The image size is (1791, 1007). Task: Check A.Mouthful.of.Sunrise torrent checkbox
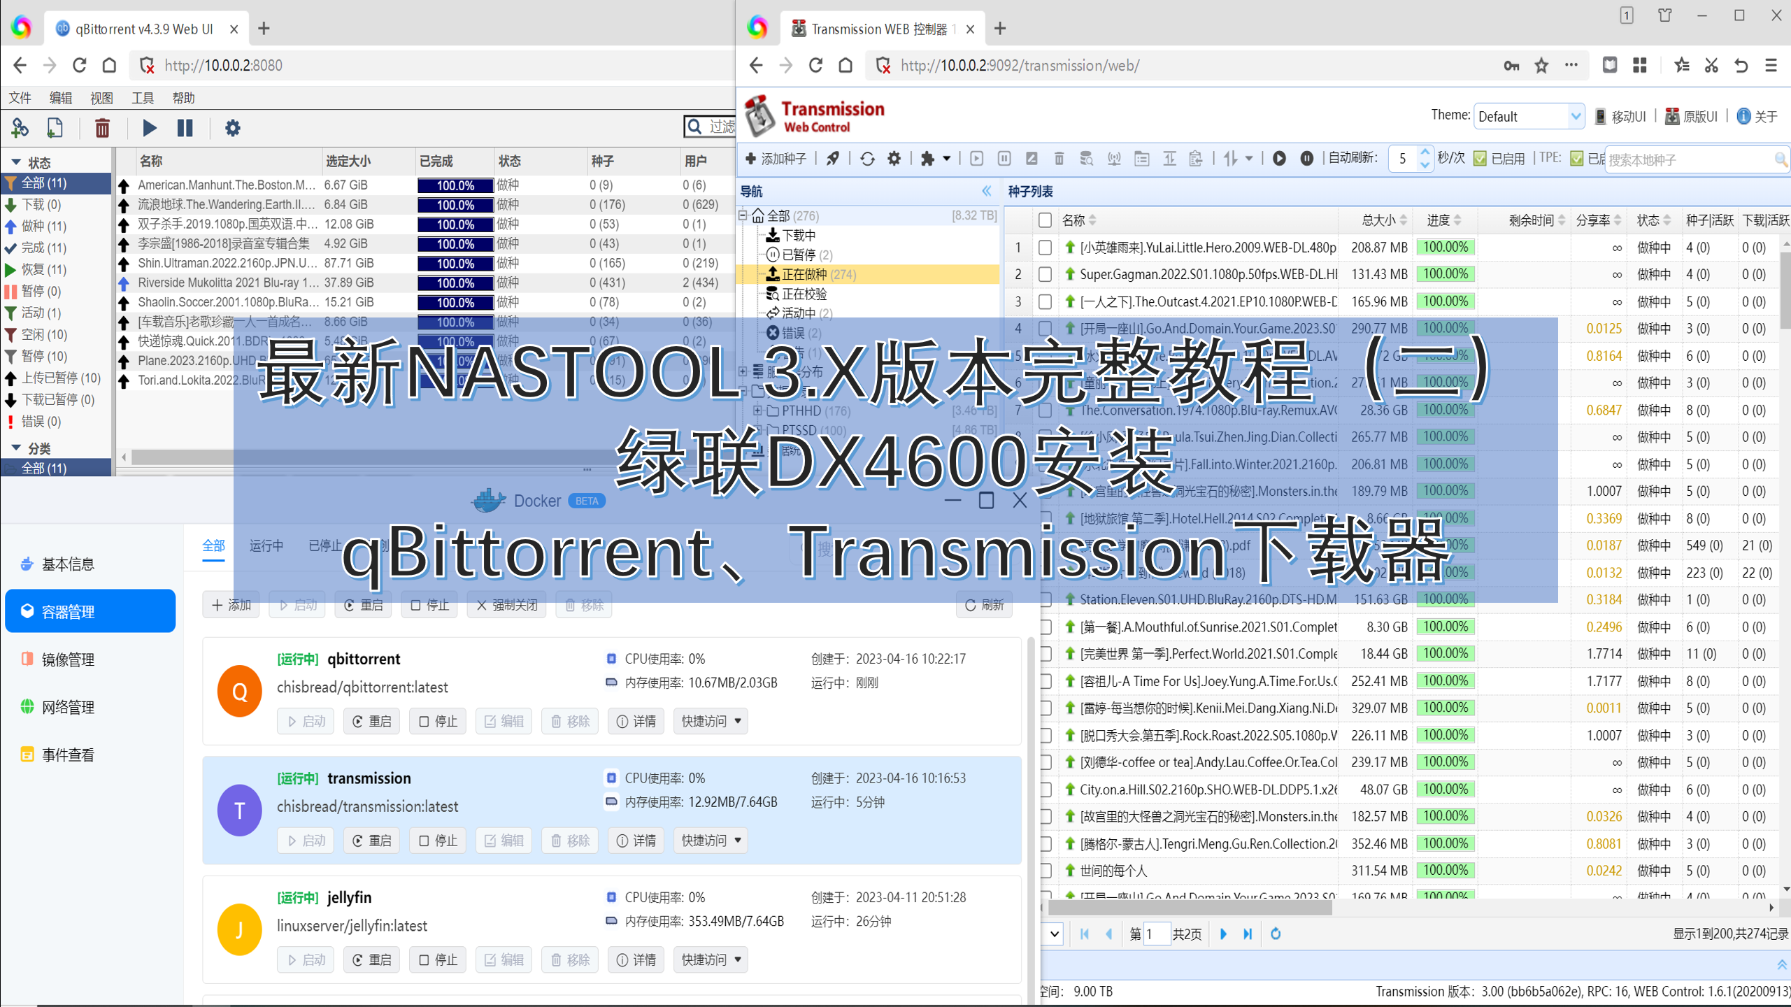(x=1046, y=627)
